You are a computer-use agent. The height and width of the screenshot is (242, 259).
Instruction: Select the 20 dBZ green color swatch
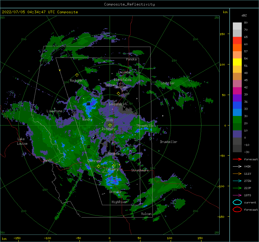click(x=237, y=127)
